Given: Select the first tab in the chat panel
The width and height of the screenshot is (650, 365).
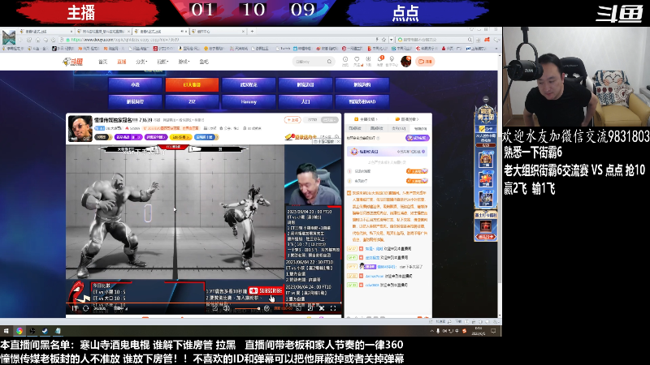Looking at the screenshot, I should 355,129.
